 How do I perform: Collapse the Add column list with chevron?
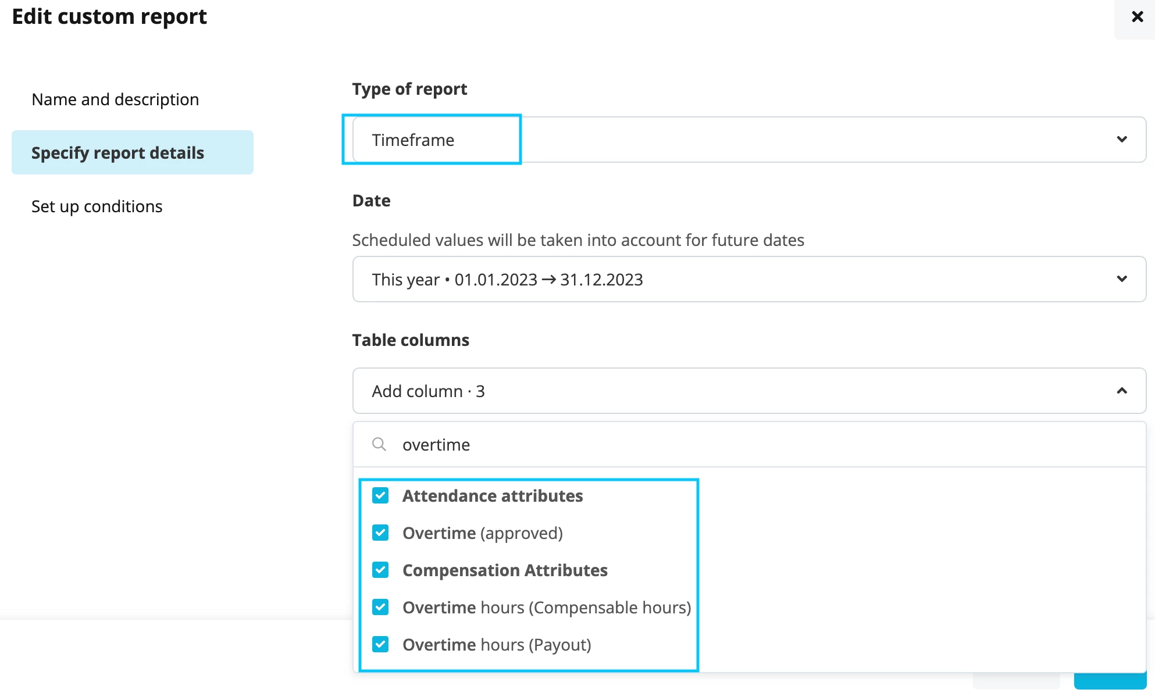pos(1122,391)
